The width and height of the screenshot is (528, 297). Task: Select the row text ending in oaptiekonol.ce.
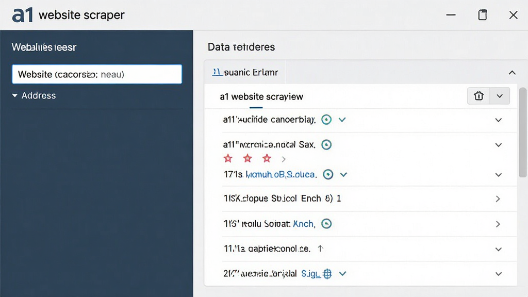pyautogui.click(x=267, y=249)
